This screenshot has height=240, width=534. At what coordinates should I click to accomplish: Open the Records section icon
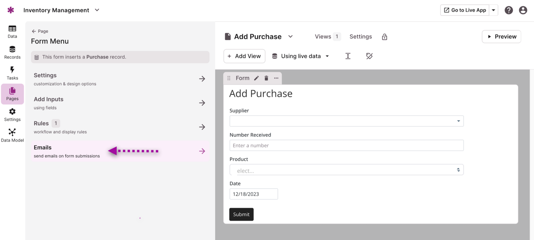point(12,52)
